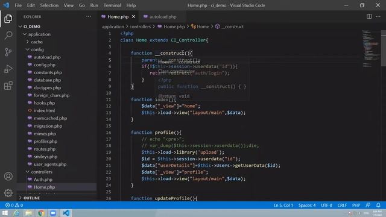Open File Explorer from taskbar
Viewport: 386px width, 217px height.
pyautogui.click(x=28, y=213)
